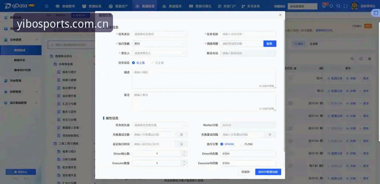380x184 pixels.
Task: Open the 数据标准 top menu
Action: point(92,6)
